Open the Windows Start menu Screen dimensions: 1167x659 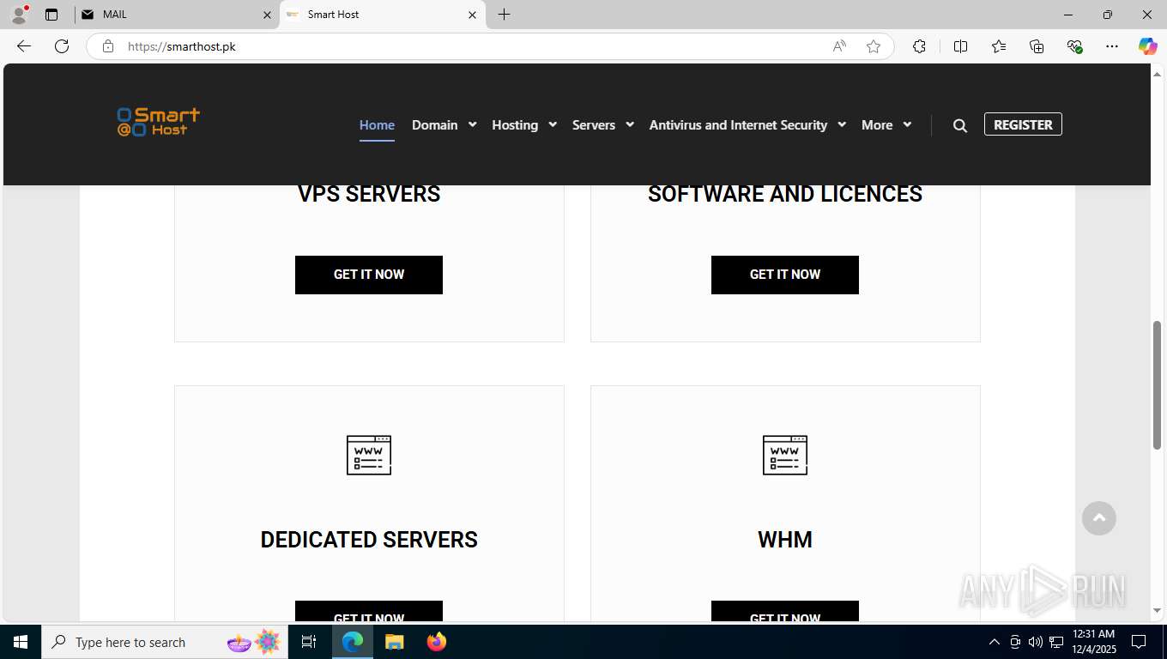click(x=21, y=642)
